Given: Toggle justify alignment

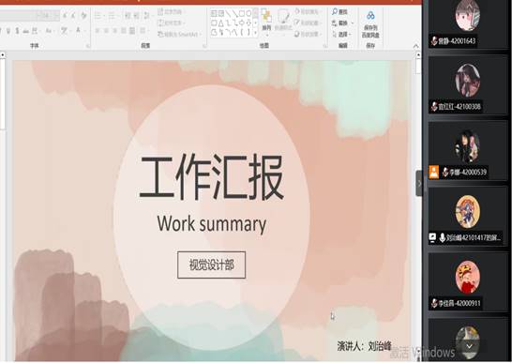Looking at the screenshot, I should [124, 31].
